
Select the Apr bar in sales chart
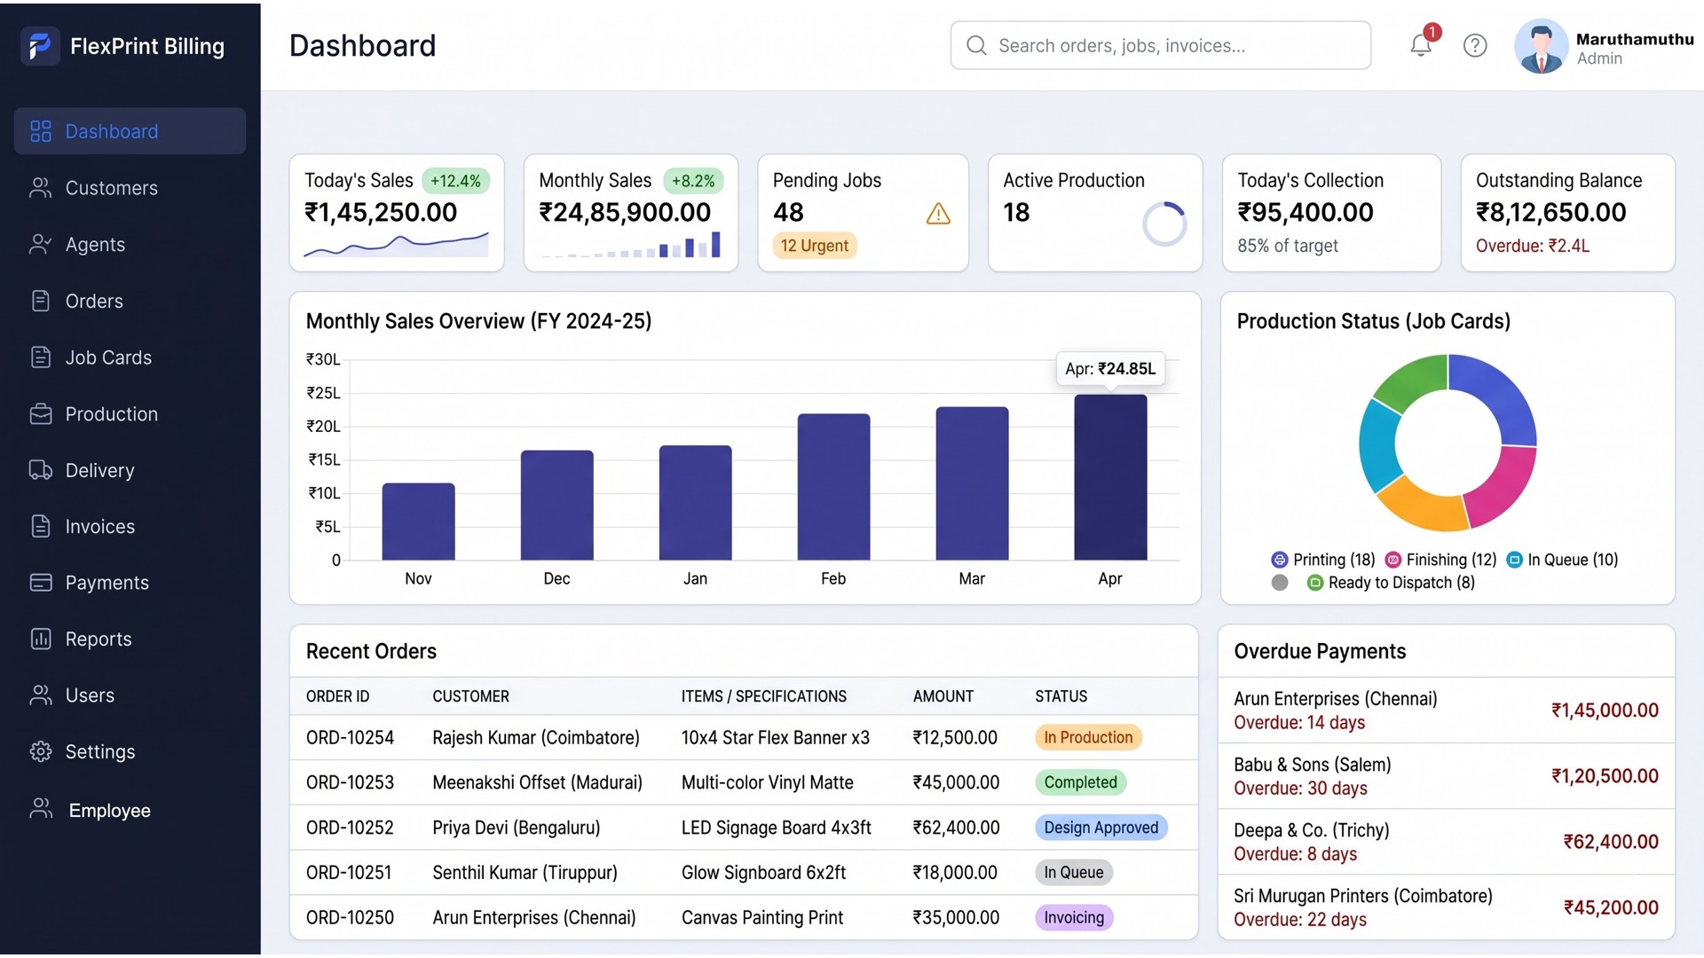(1110, 477)
